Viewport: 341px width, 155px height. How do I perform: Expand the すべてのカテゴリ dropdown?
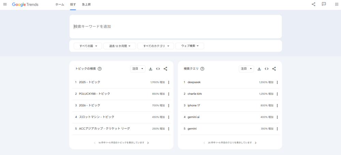[155, 46]
